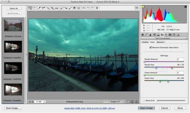Select the Hand tool
190x113 pixels.
tap(34, 8)
